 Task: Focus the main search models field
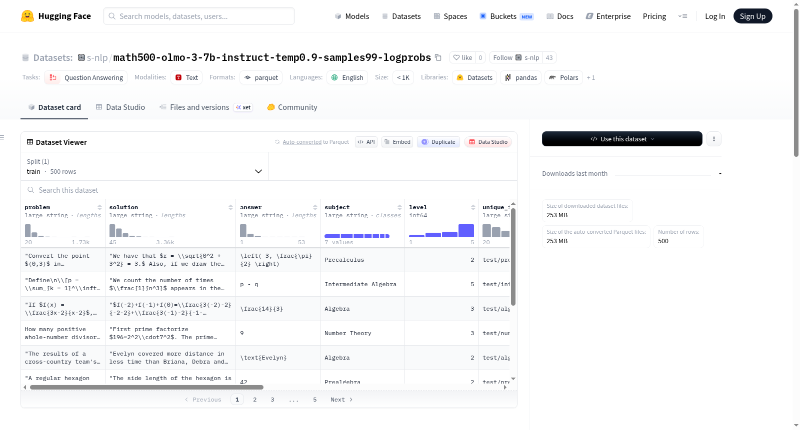(199, 16)
